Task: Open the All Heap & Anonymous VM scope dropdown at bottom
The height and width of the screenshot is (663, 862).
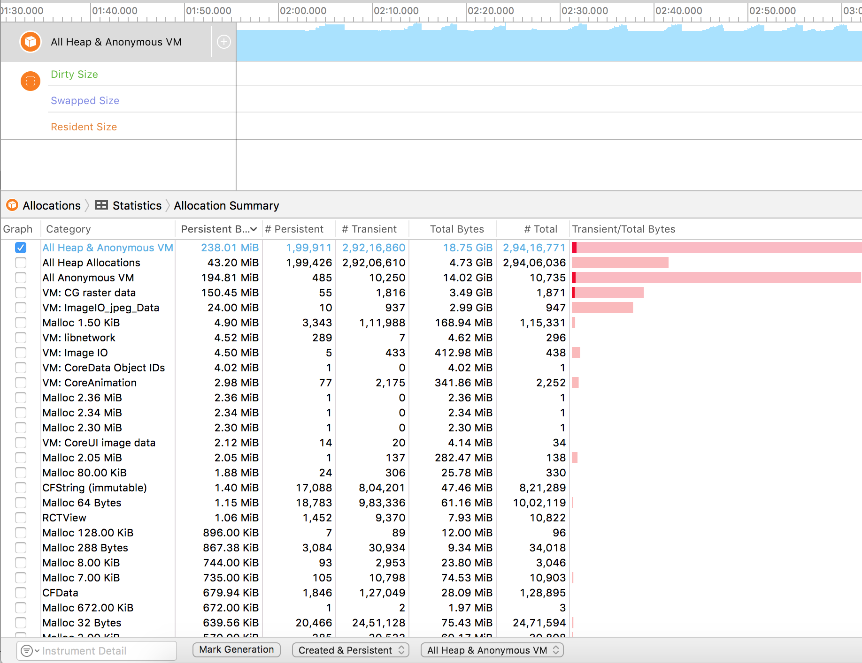Action: (491, 650)
